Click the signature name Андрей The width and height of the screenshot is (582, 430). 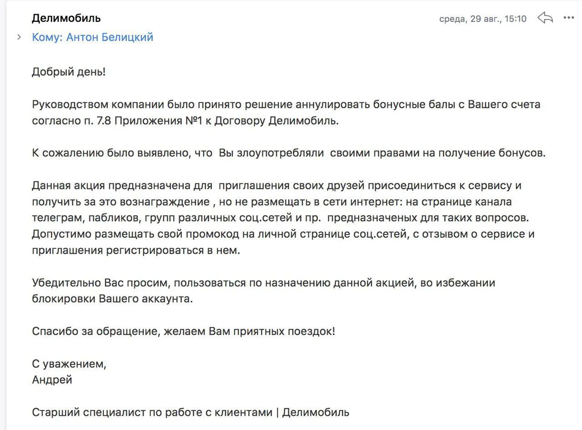click(x=52, y=380)
